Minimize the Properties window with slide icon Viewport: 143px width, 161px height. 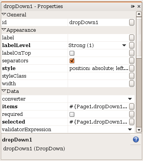point(133,6)
